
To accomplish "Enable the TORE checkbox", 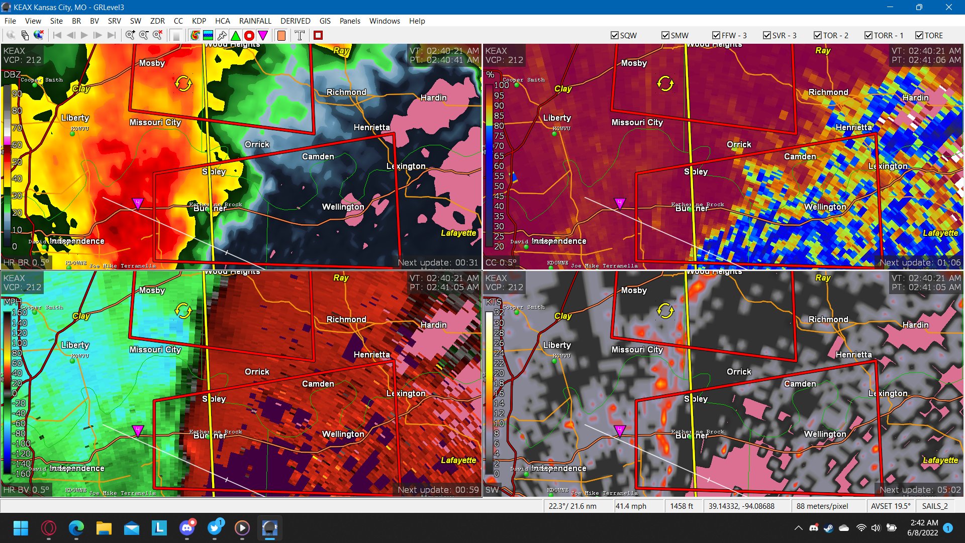I will click(x=918, y=35).
